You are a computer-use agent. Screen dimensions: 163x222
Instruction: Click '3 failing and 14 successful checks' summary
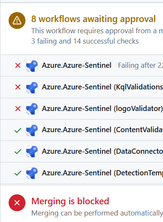tap(85, 41)
